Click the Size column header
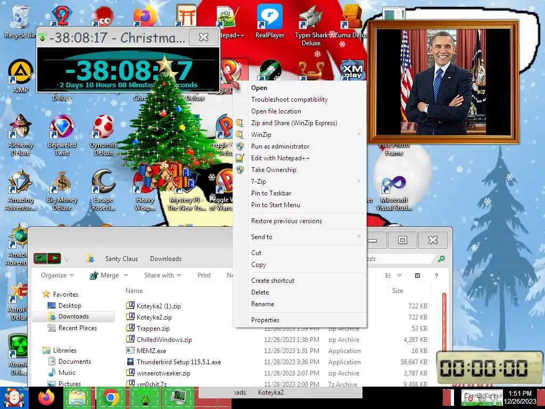This screenshot has height=409, width=545. coord(397,291)
